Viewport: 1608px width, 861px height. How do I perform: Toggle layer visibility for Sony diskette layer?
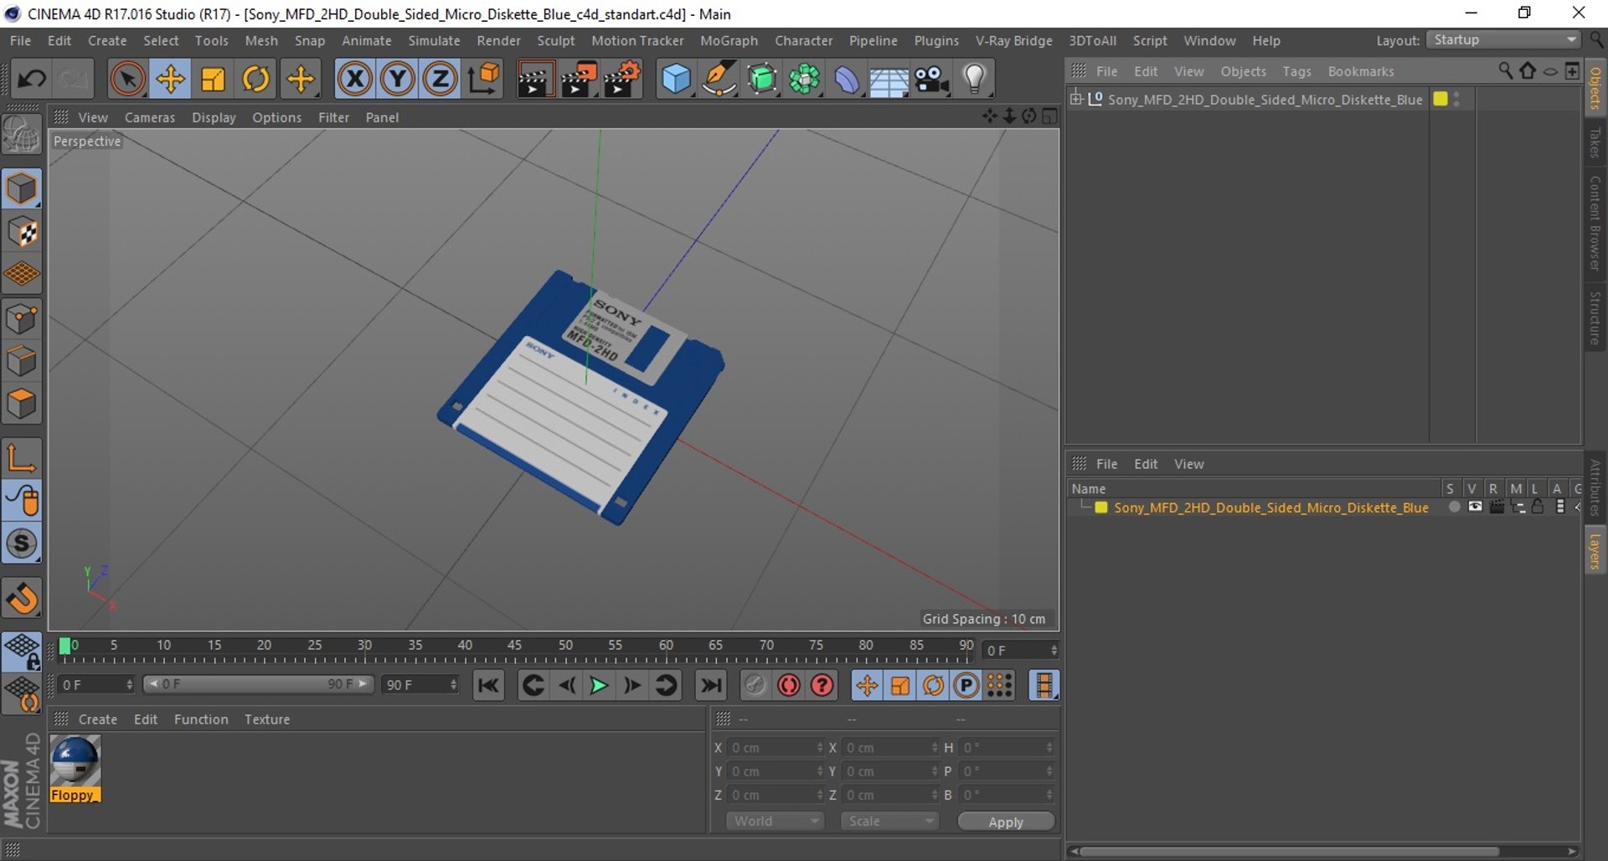point(1475,507)
